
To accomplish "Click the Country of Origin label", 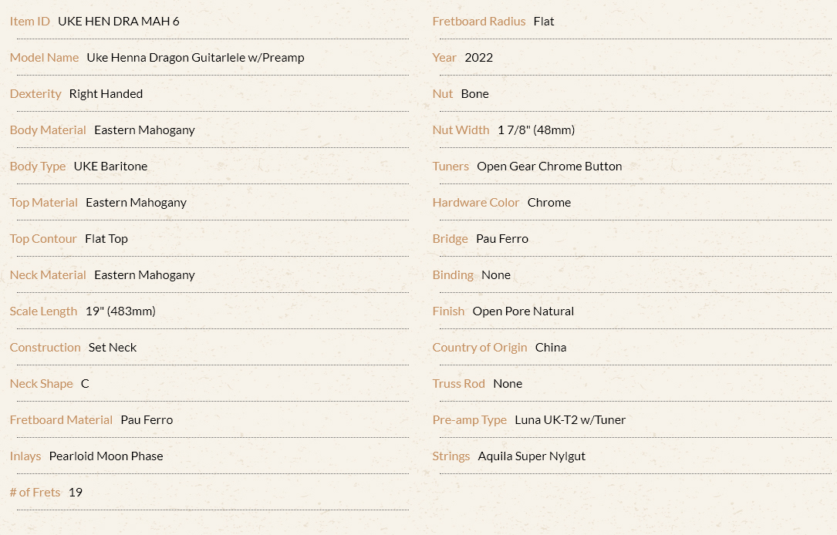I will (x=479, y=348).
